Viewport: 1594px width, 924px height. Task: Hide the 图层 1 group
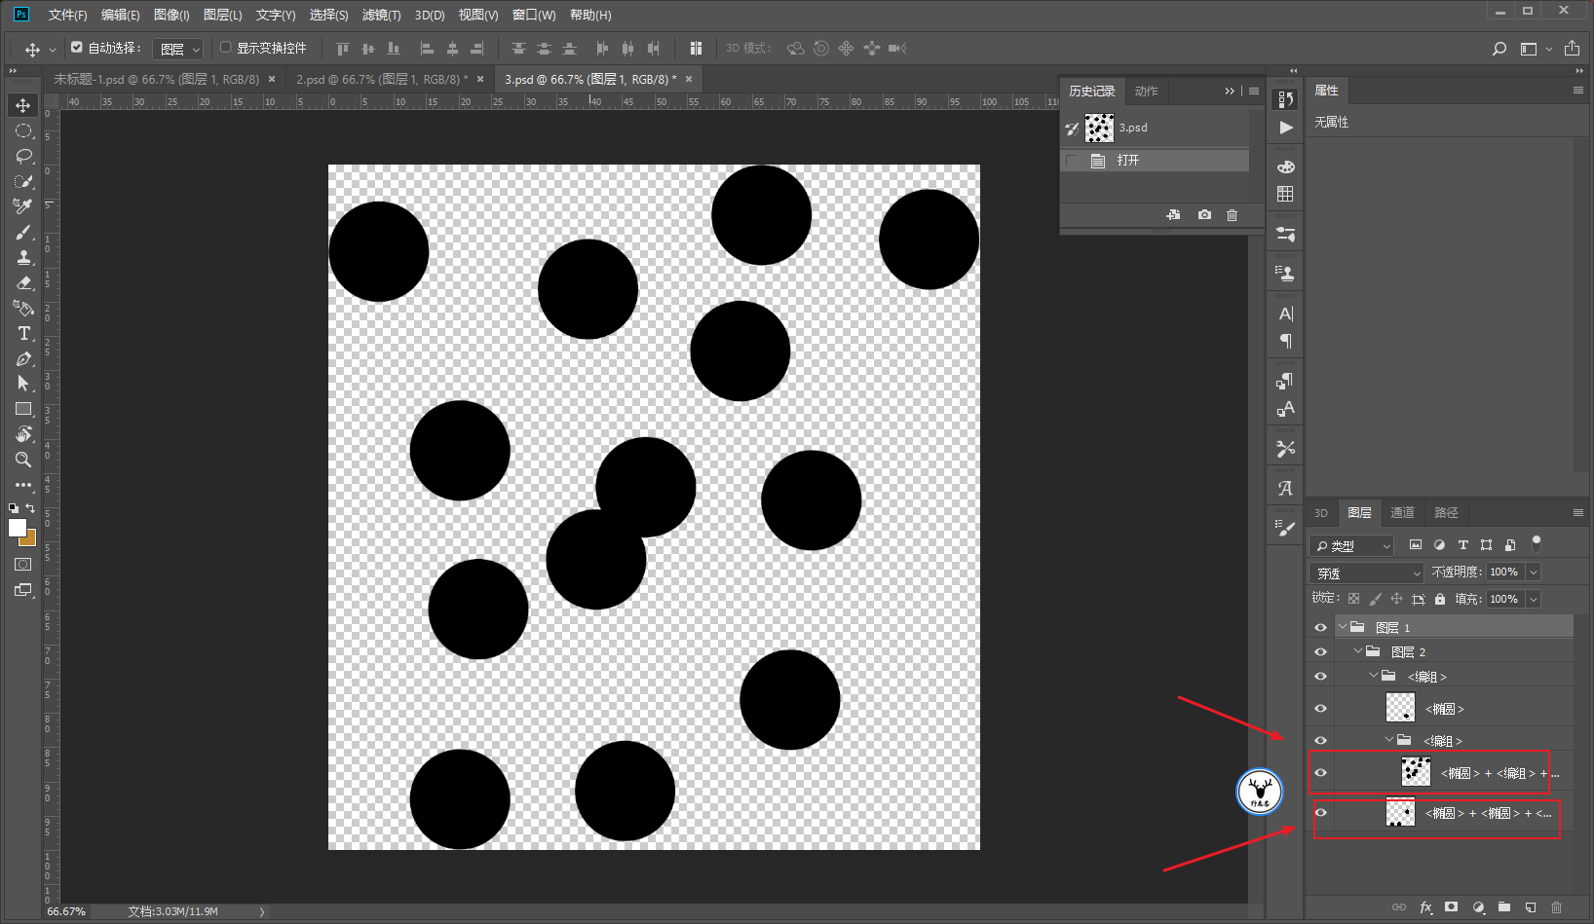[1320, 627]
